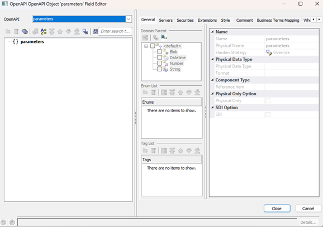Click Tag List move down arrow

[x=189, y=151]
